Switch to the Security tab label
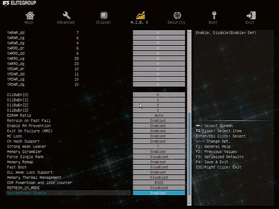This screenshot has width=279, height=209. pyautogui.click(x=176, y=22)
